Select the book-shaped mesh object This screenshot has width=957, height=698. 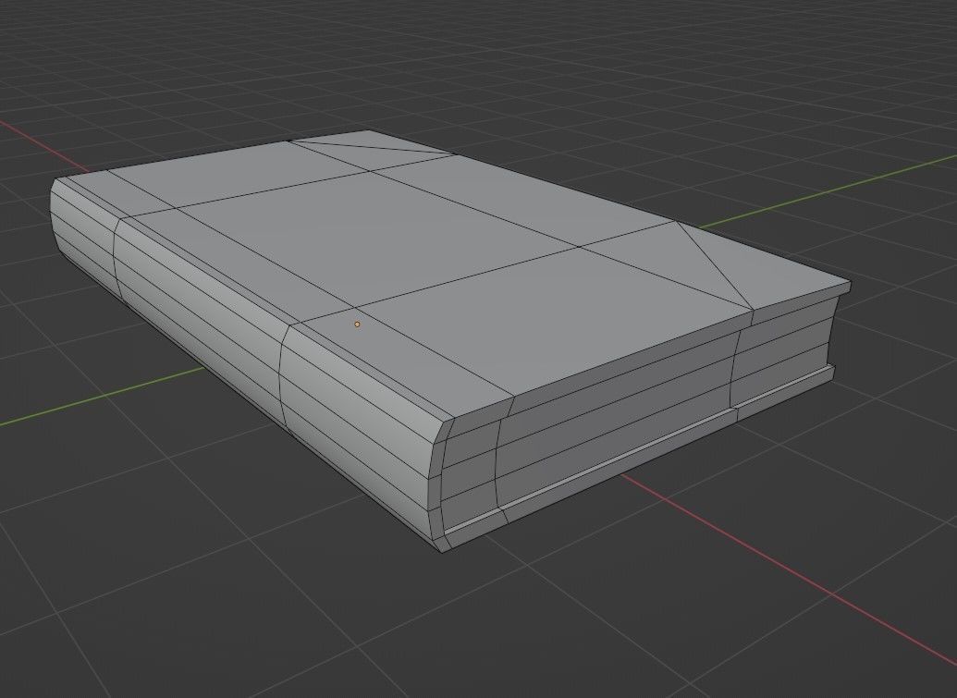pos(449,340)
